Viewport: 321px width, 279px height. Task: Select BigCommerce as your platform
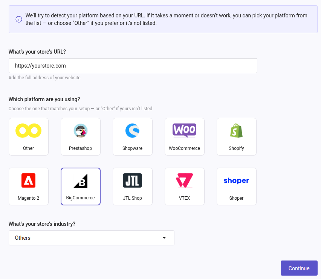coord(80,187)
